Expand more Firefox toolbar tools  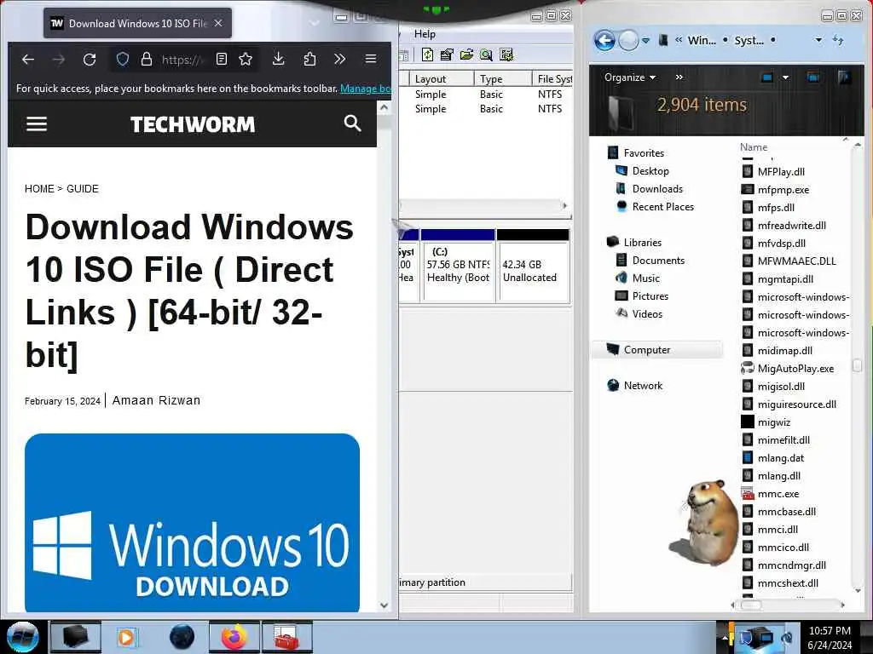(x=339, y=59)
